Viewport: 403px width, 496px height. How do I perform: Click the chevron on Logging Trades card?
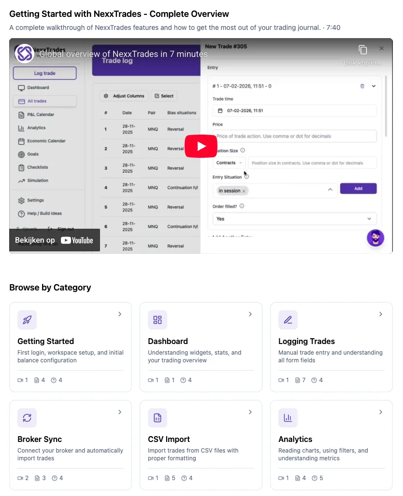[x=381, y=314]
